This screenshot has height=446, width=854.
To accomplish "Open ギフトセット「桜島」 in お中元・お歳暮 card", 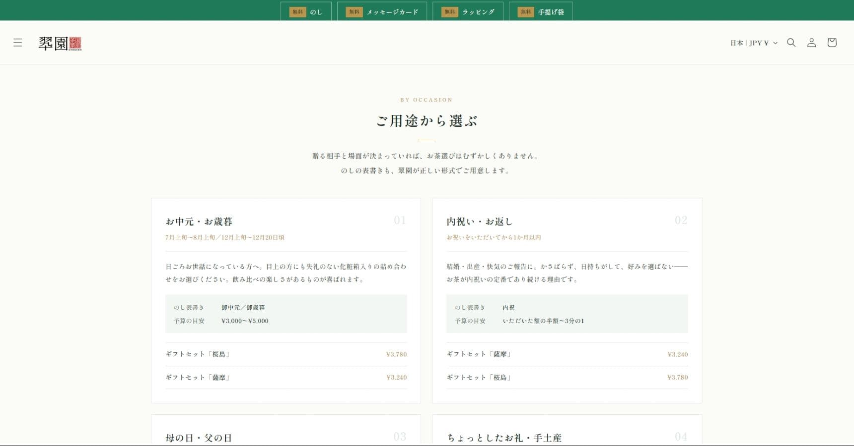I will point(286,354).
